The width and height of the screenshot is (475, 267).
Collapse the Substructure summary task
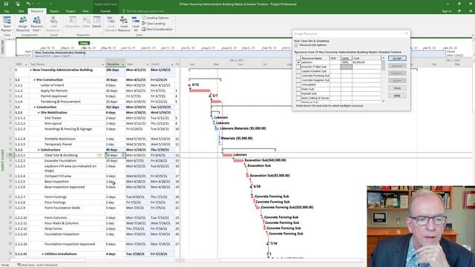[39, 150]
